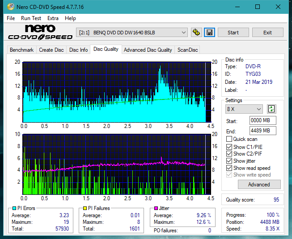Click the PI Errors maximum value 19
292x239 pixels.
click(66, 222)
